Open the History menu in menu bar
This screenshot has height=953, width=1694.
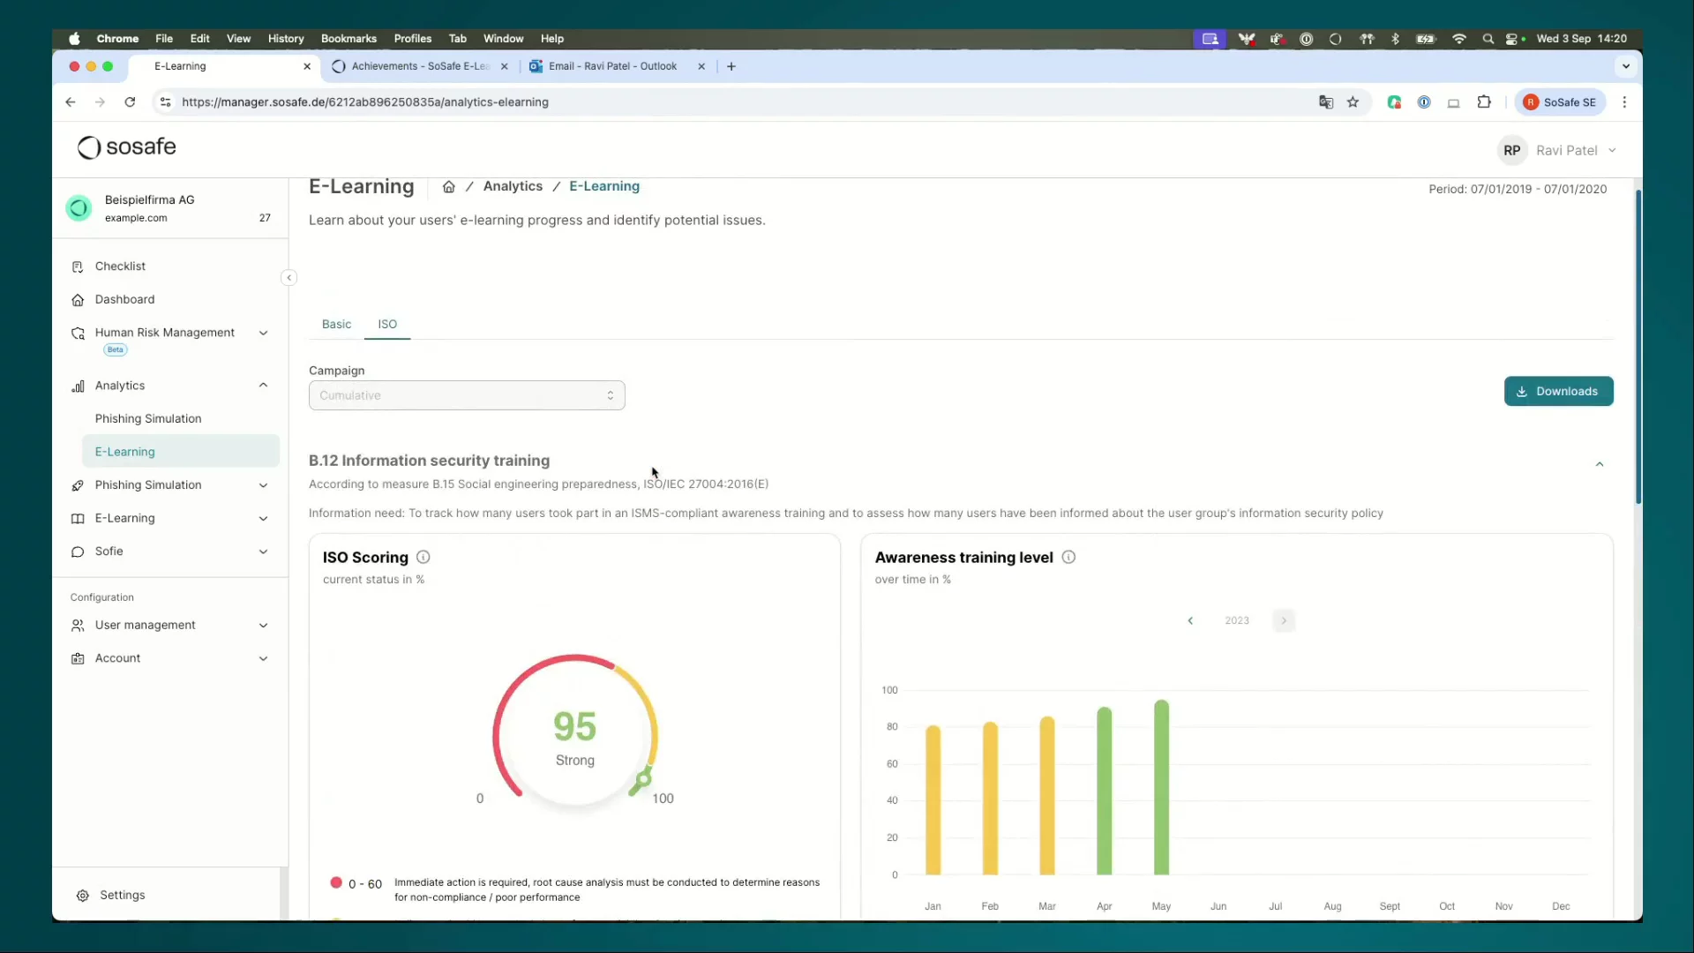click(x=286, y=39)
